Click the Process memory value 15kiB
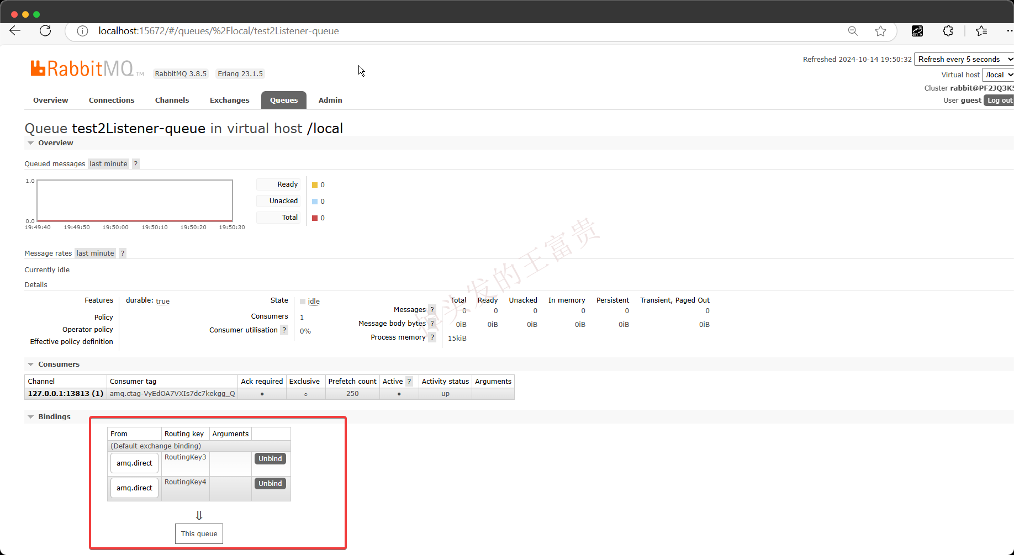 (x=457, y=339)
